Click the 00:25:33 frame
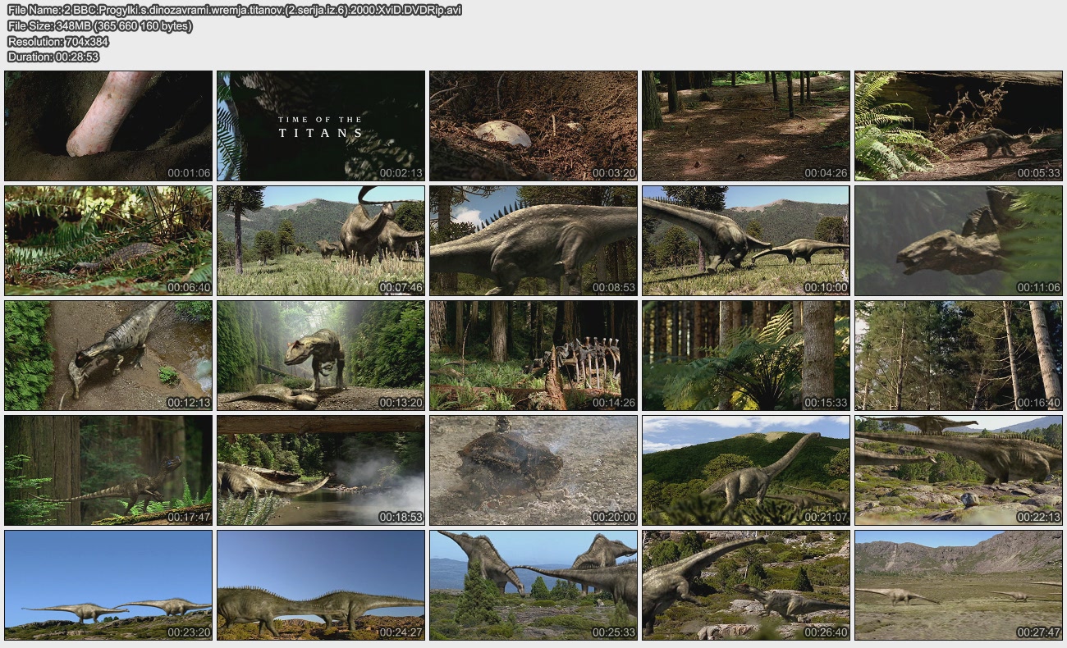Image resolution: width=1067 pixels, height=648 pixels. [533, 585]
